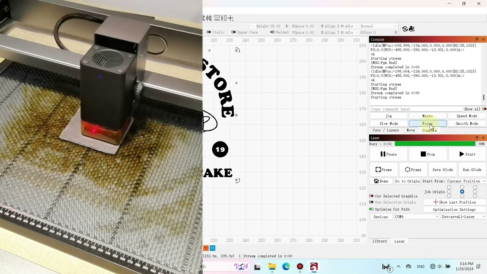Viewport: 487px width, 274px height.
Task: Click the VSpace value stepper
Action: 322,32
